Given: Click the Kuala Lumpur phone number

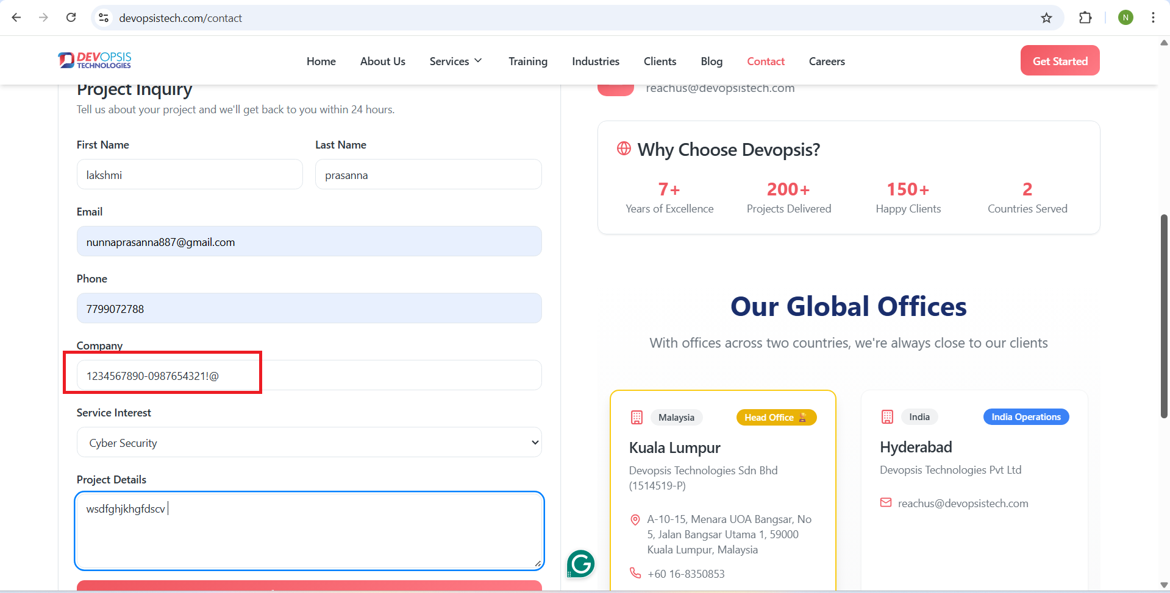Looking at the screenshot, I should point(686,574).
